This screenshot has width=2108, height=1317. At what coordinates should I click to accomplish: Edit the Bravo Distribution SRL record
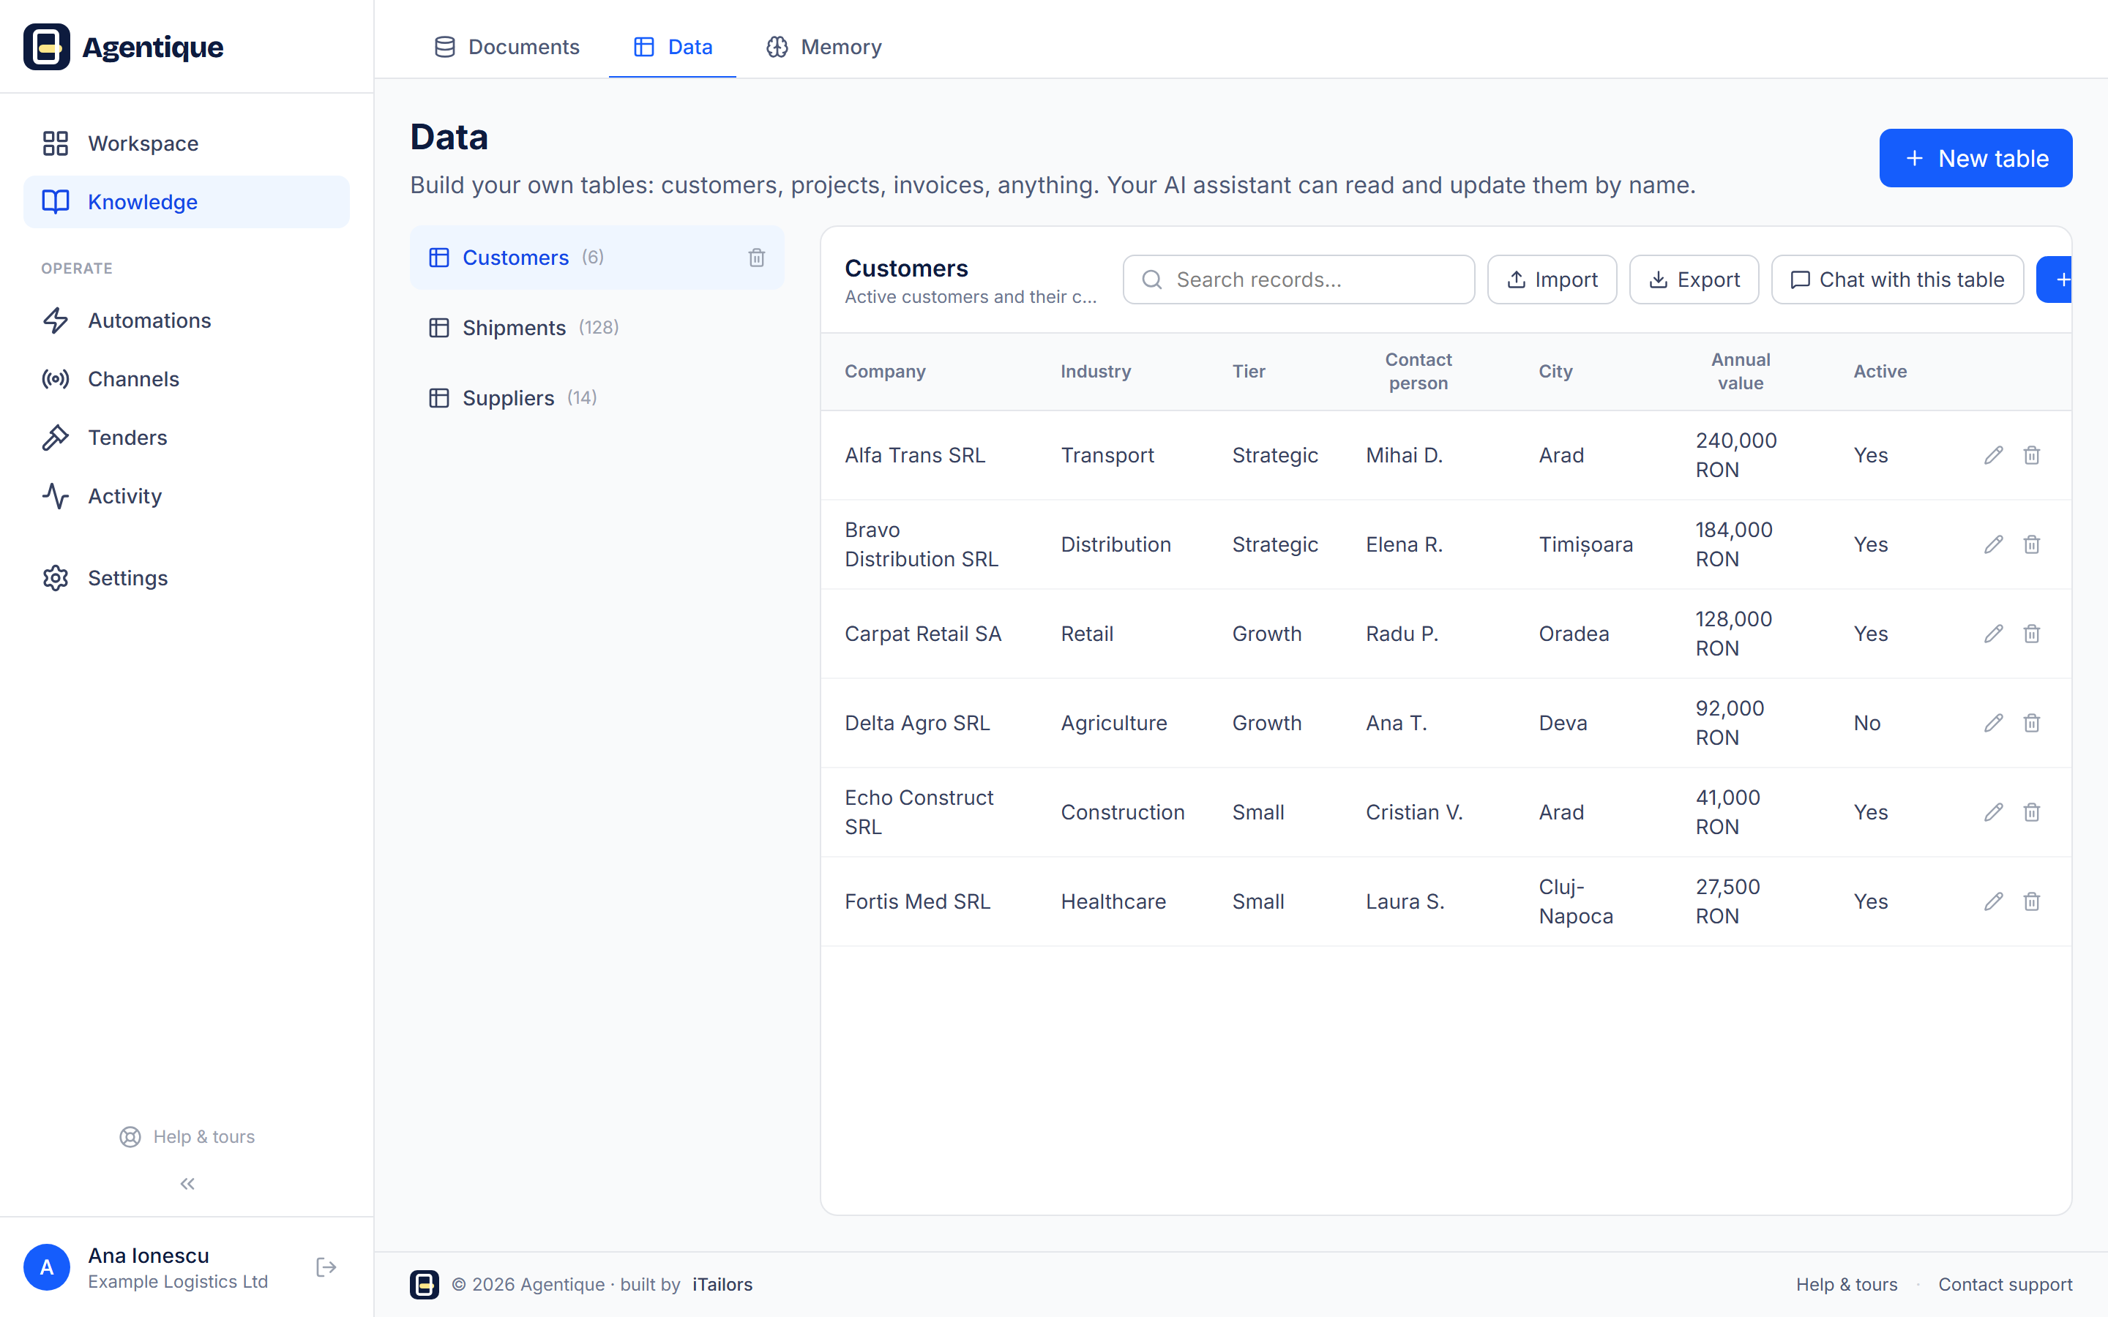coord(1993,544)
